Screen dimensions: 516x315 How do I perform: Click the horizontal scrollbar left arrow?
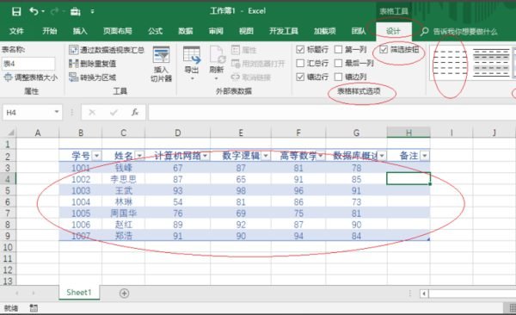coord(424,293)
